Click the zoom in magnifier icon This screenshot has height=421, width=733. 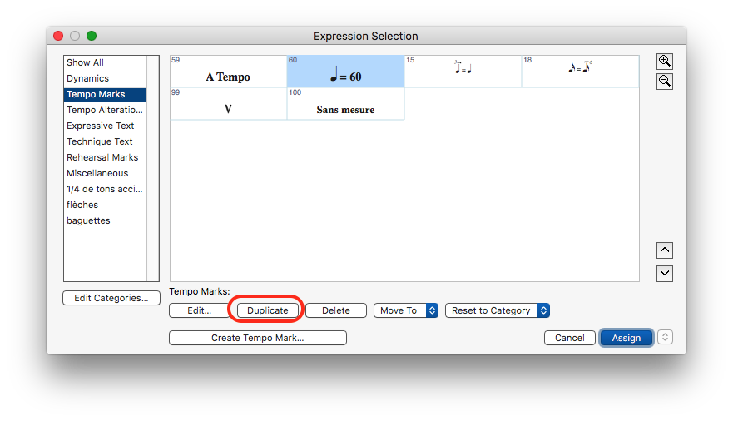pyautogui.click(x=664, y=62)
